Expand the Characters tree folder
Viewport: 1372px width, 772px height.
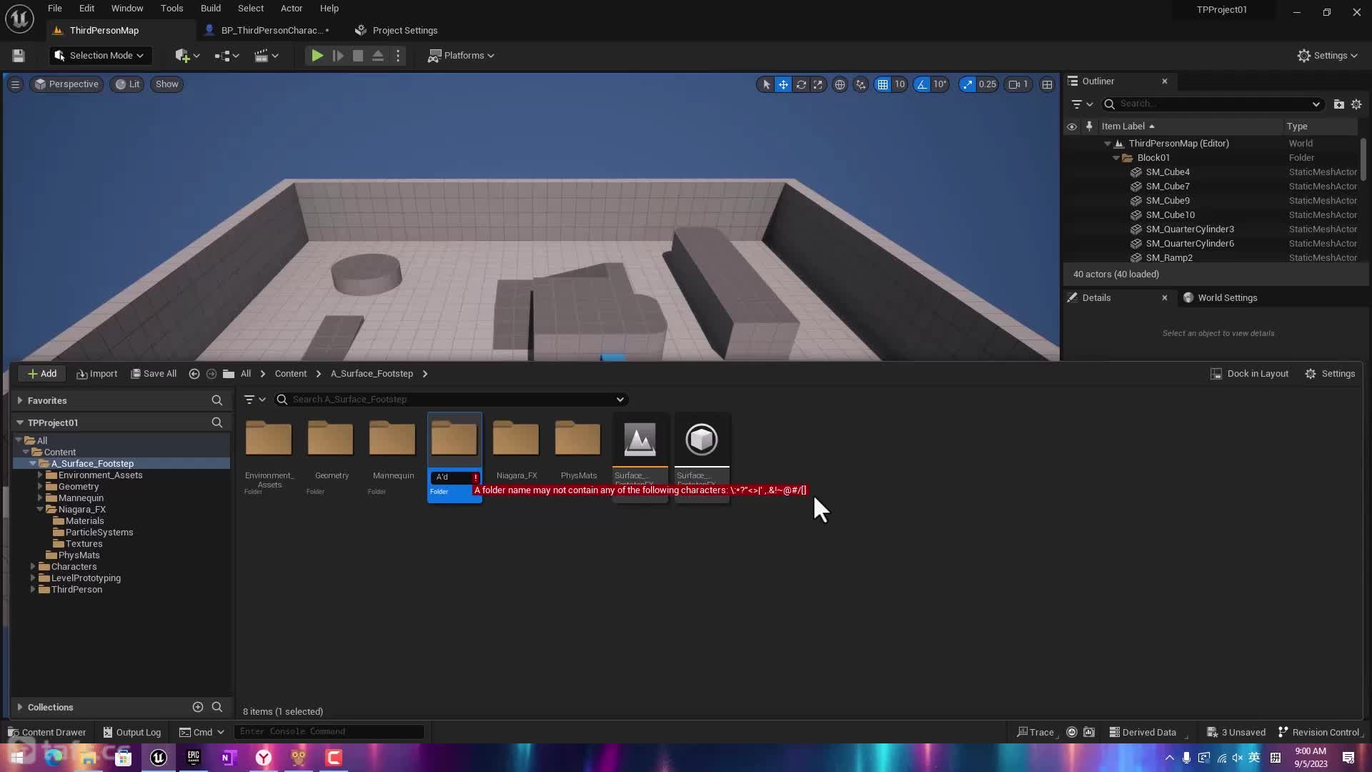click(33, 567)
